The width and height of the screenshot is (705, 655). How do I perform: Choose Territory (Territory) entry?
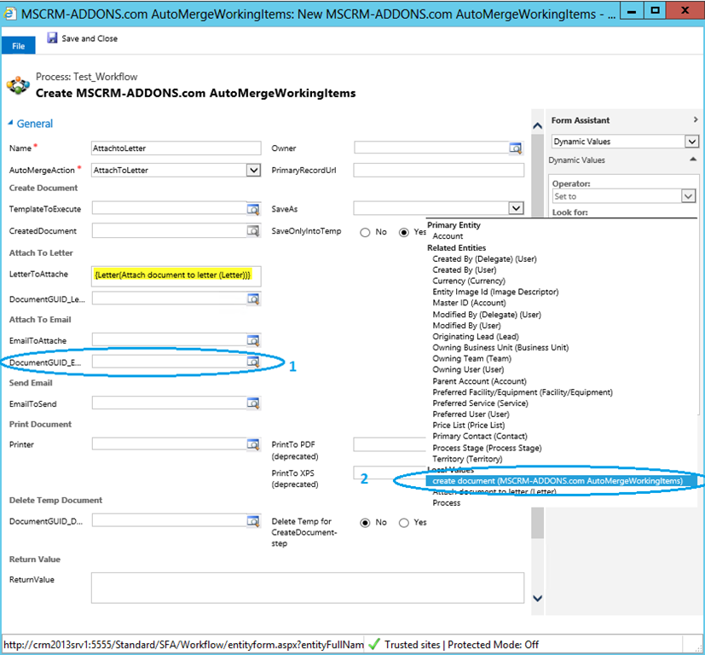tap(468, 459)
